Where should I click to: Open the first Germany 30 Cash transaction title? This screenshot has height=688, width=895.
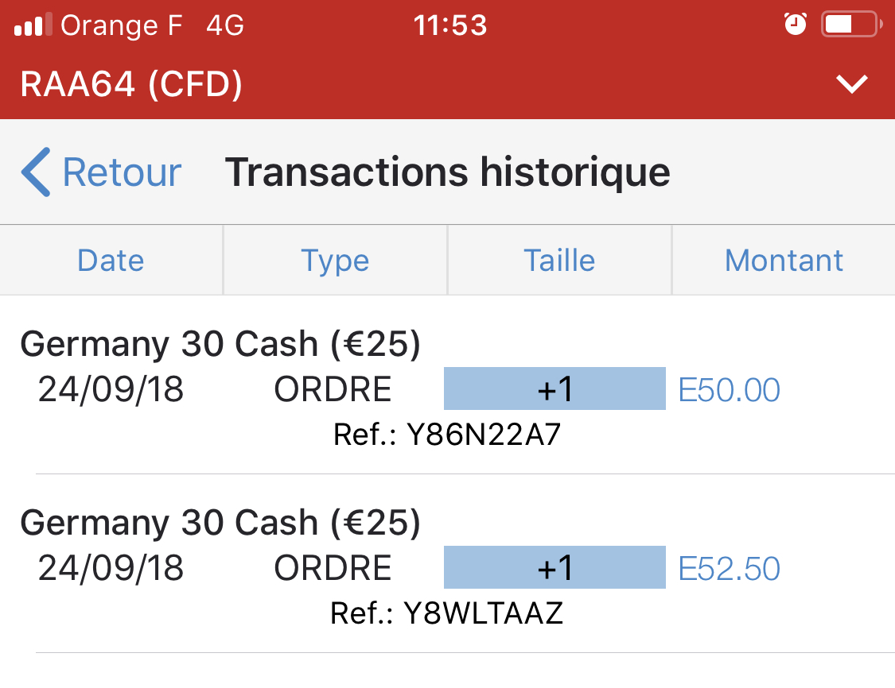coord(220,345)
